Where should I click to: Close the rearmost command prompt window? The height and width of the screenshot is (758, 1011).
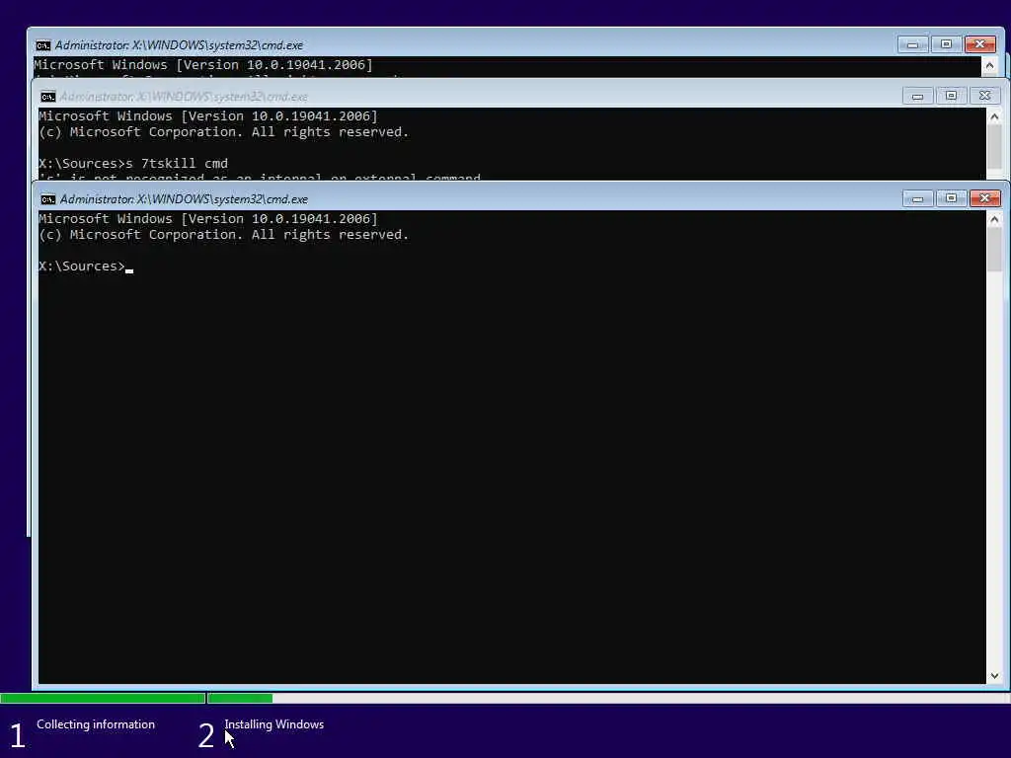979,44
